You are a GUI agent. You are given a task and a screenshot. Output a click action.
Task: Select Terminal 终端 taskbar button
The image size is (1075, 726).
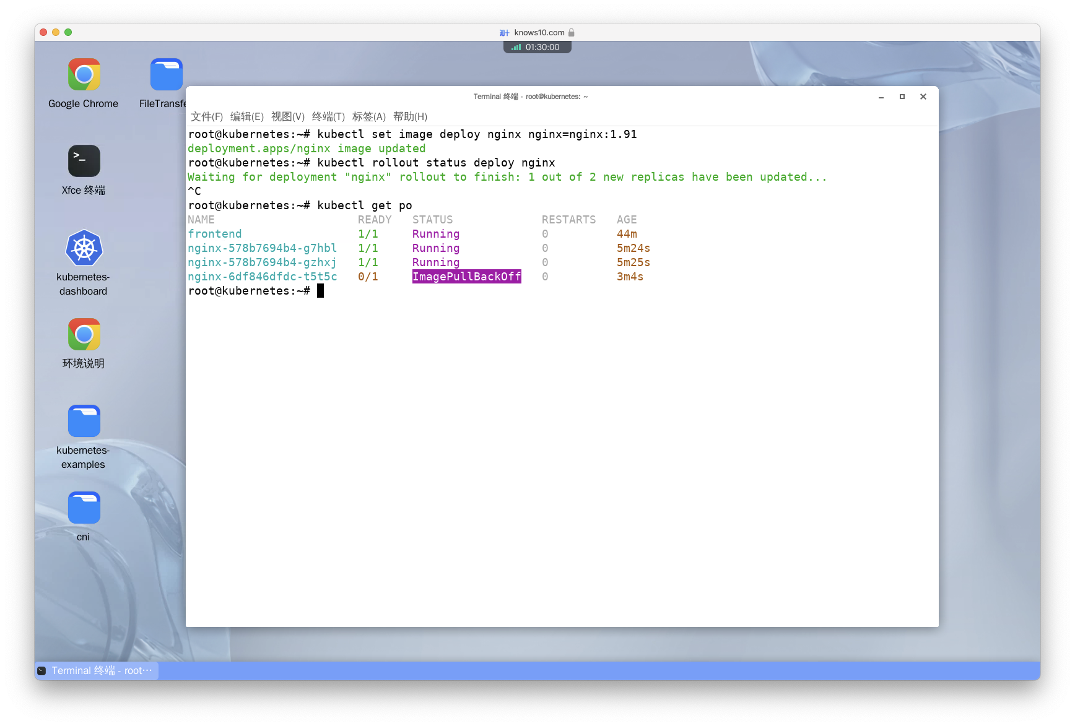(x=97, y=671)
